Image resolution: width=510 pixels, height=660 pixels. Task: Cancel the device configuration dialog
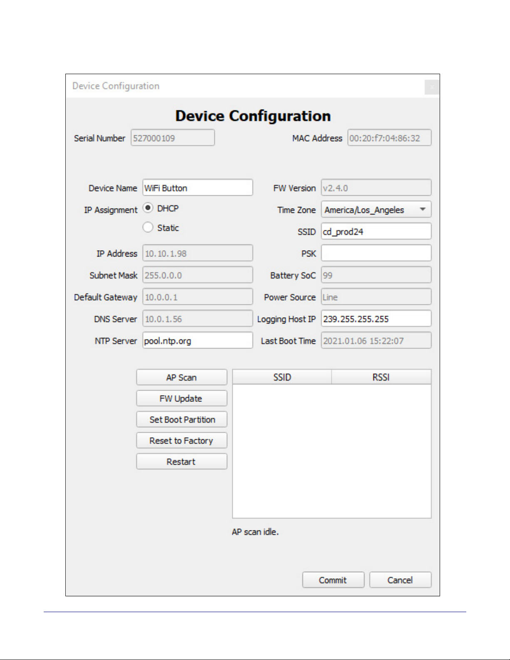click(x=400, y=580)
